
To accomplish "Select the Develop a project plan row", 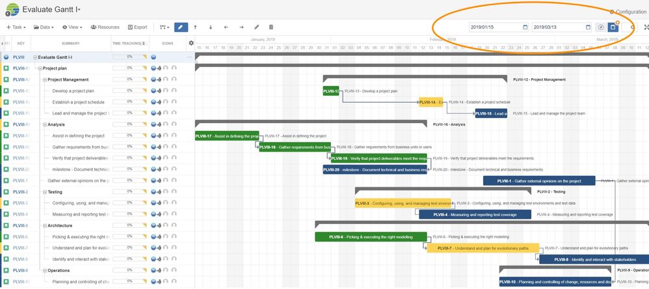I will click(98, 90).
